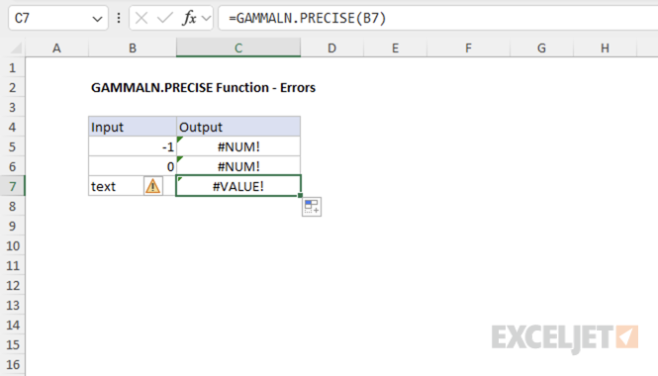Select column D header

click(331, 48)
